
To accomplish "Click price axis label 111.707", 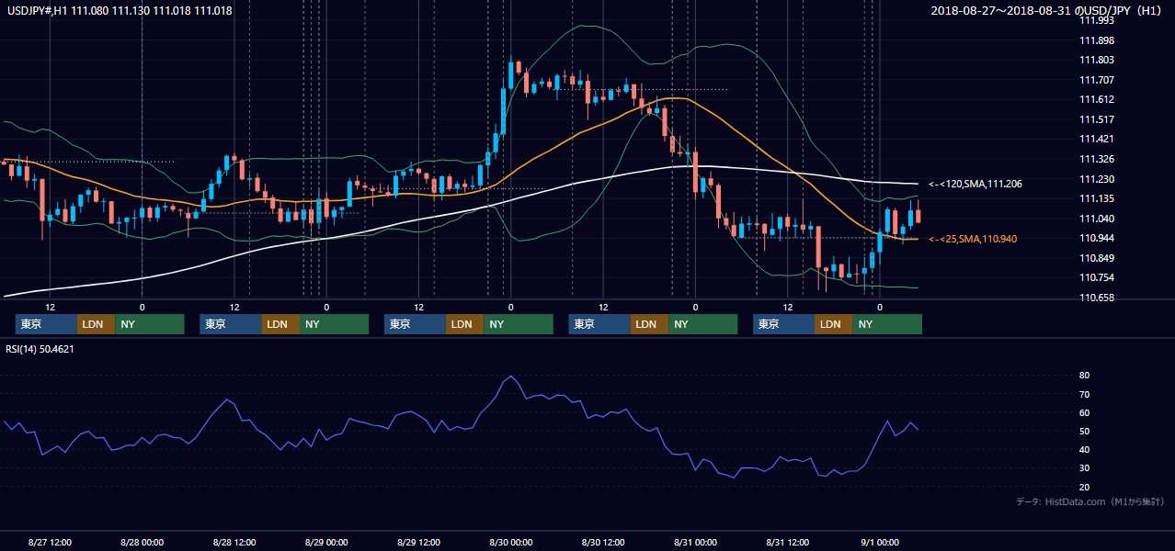I will click(1097, 80).
